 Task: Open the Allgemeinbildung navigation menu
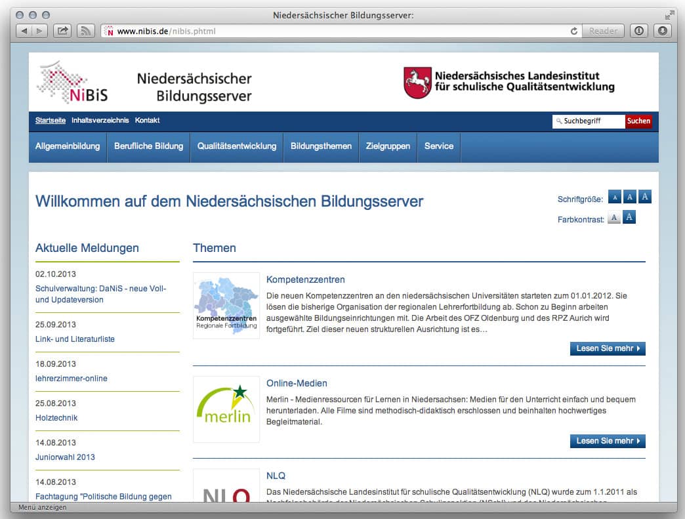(x=68, y=146)
